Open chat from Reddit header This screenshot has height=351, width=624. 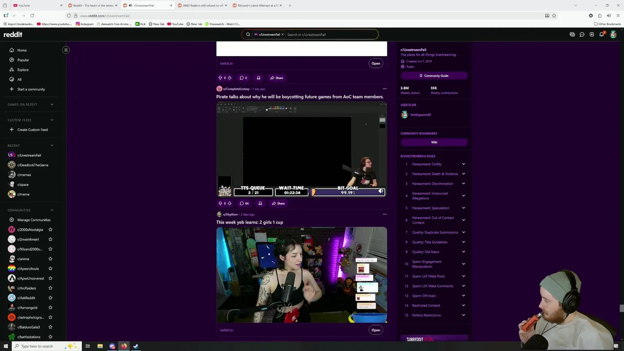click(x=582, y=35)
